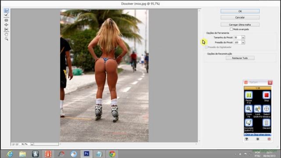Click the zoom in plus button
The width and height of the screenshot is (281, 158).
click(x=17, y=144)
